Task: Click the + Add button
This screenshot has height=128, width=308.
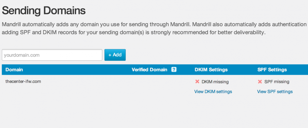Action: [115, 55]
